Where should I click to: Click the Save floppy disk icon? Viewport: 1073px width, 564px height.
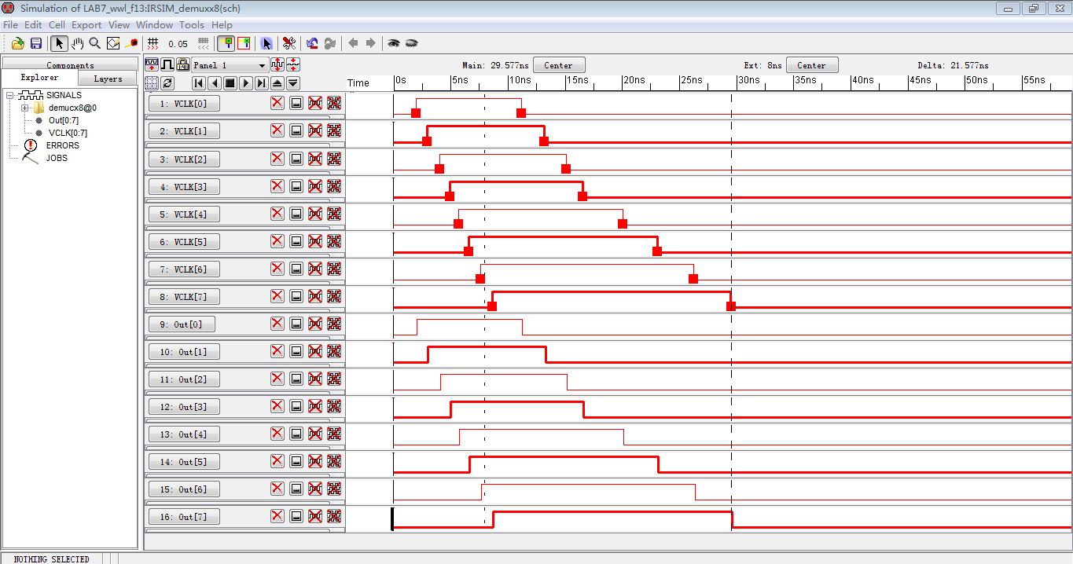pos(35,43)
